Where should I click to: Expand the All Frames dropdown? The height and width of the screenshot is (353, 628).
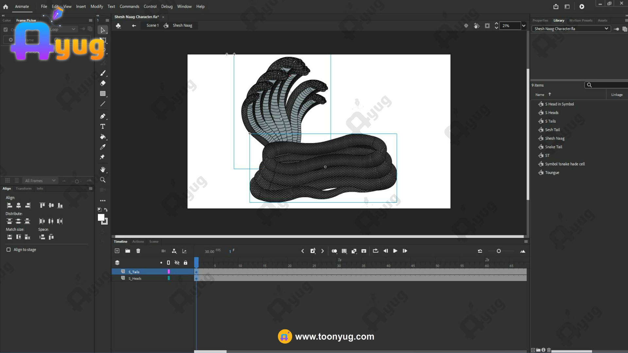point(54,181)
